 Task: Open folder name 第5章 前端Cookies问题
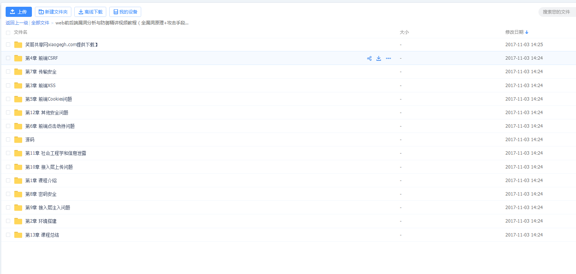[49, 99]
